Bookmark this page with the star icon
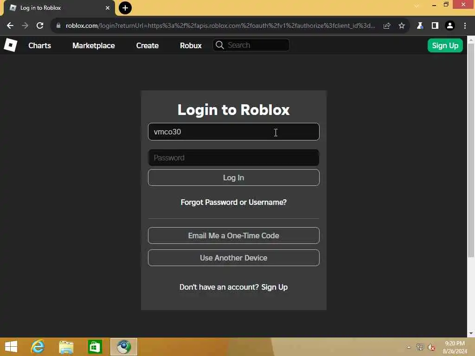 [402, 26]
